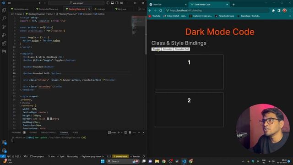Click the Toggler button on the page

[x=157, y=49]
